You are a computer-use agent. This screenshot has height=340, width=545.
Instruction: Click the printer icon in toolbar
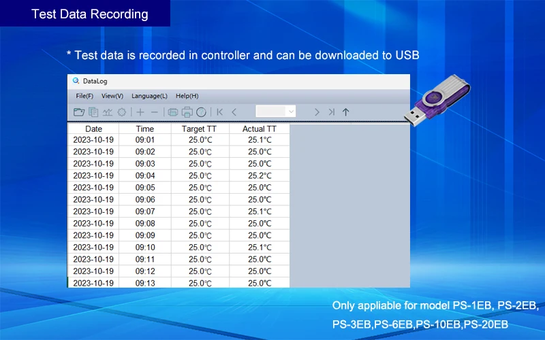point(187,112)
